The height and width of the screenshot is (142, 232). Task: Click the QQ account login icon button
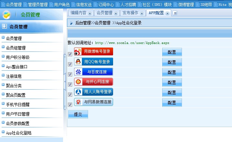[94, 62]
